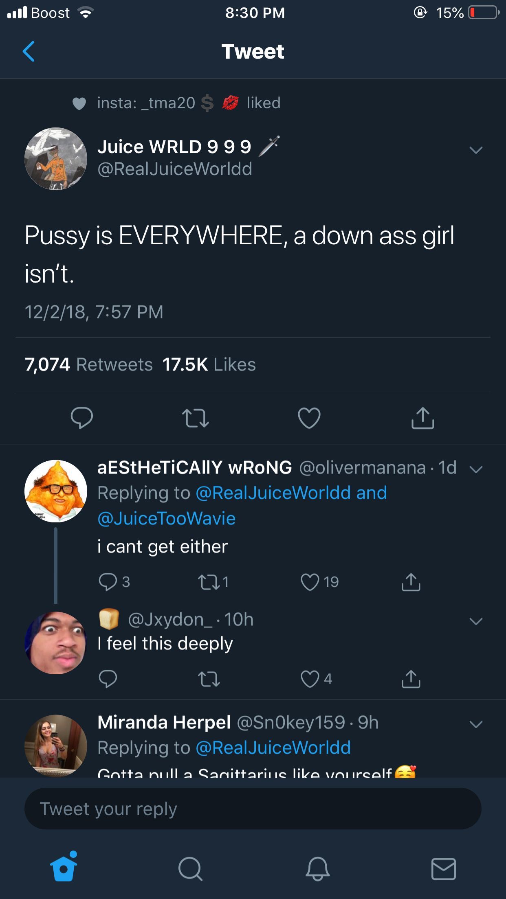
Task: Open the Search tab in bottom bar
Action: pos(190,869)
